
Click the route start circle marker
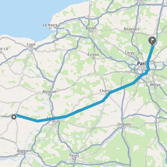[x=14, y=117]
